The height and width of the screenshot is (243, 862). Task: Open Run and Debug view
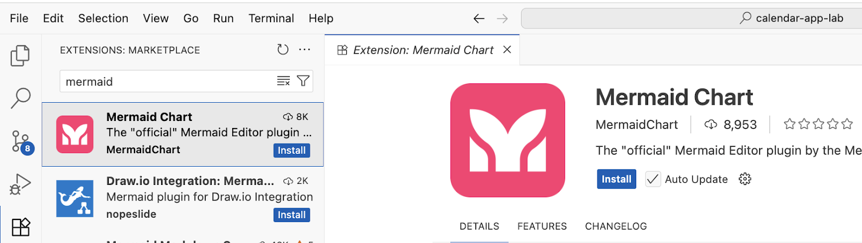click(x=20, y=184)
